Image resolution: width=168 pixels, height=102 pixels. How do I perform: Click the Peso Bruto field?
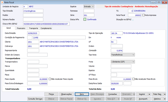pos(121,79)
